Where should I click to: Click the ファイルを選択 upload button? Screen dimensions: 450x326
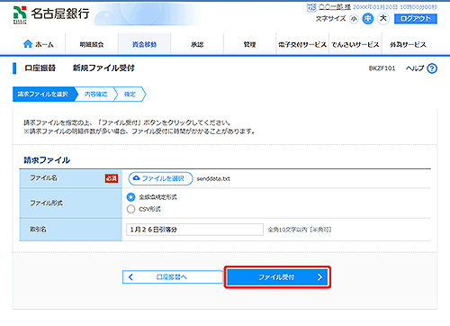tap(160, 178)
